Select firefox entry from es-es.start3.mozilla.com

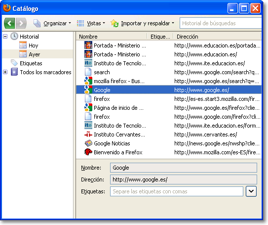click(169, 99)
